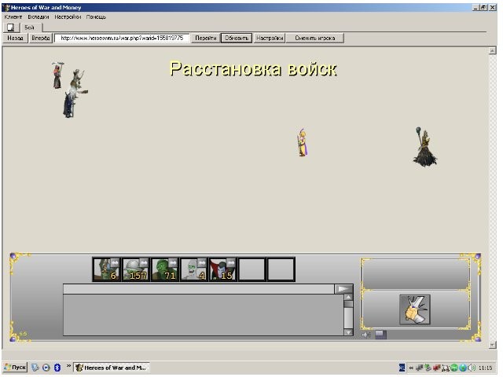This screenshot has height=377, width=503.
Task: Click the new tab page icon
Action: [x=10, y=27]
